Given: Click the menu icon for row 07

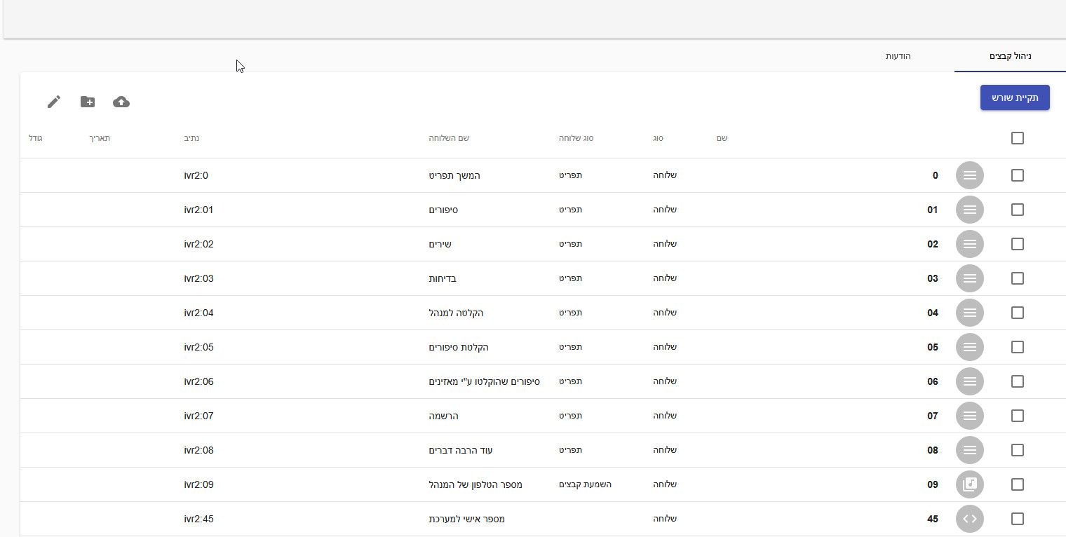Looking at the screenshot, I should 970,416.
